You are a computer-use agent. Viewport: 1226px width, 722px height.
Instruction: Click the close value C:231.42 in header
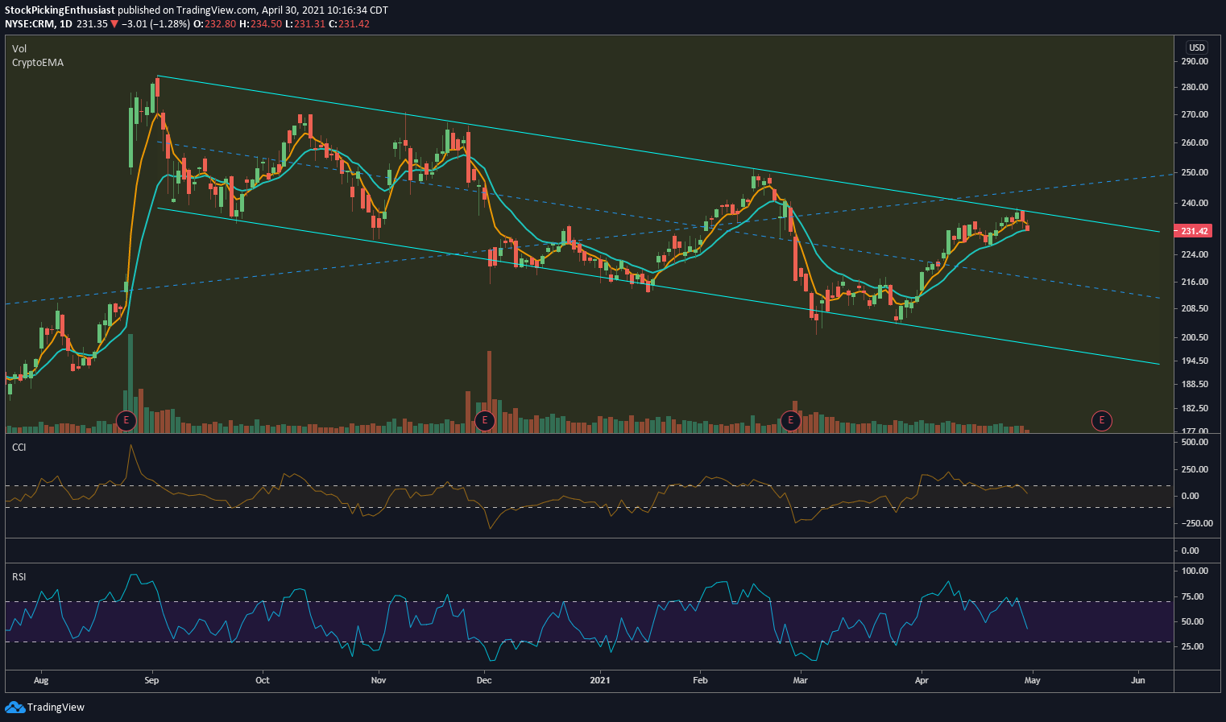349,24
